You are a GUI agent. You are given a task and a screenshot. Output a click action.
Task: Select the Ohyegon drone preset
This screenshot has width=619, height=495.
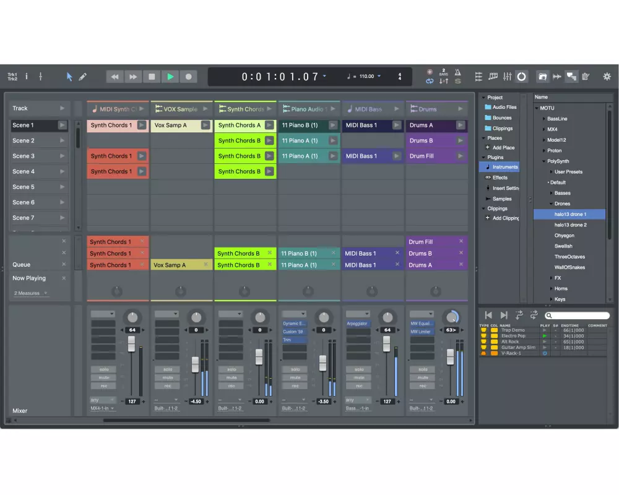tap(564, 236)
